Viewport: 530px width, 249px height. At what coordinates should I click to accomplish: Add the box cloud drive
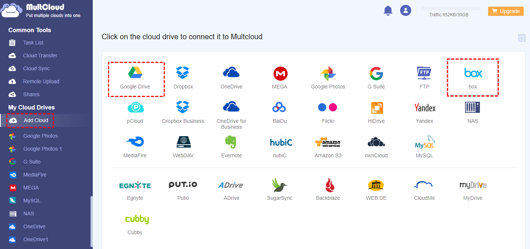point(473,73)
